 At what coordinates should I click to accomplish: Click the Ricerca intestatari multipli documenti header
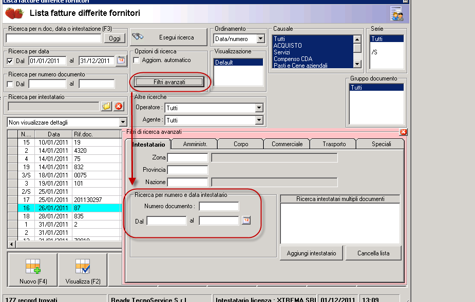pos(340,199)
